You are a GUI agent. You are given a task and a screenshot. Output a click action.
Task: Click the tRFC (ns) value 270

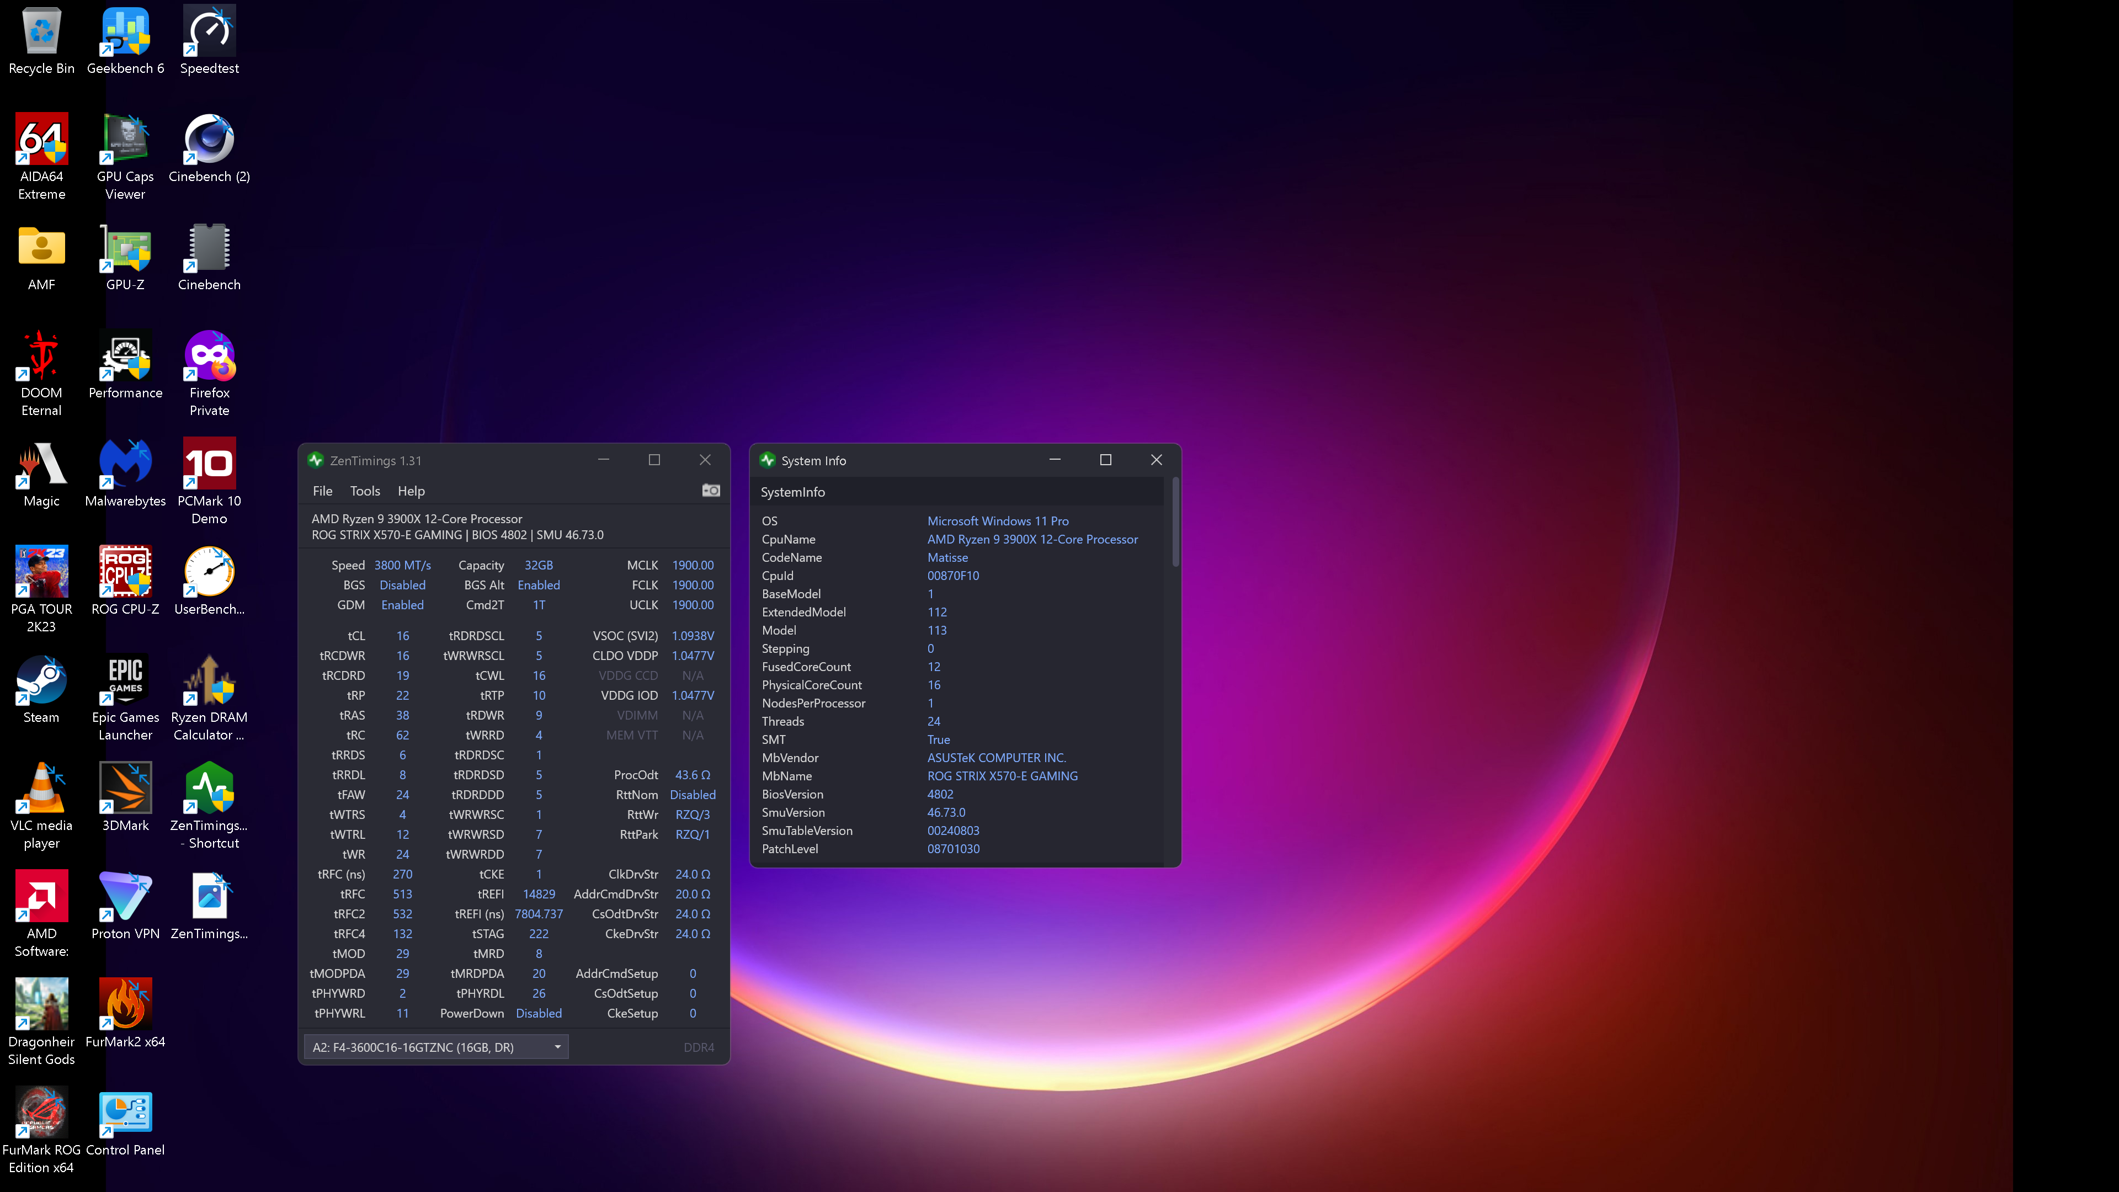tap(402, 875)
